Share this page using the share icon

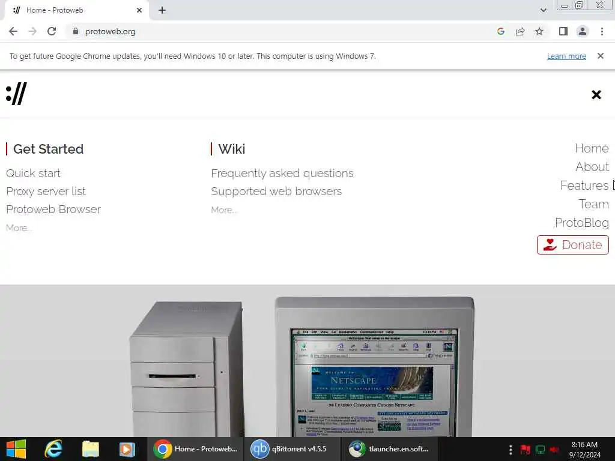click(520, 31)
